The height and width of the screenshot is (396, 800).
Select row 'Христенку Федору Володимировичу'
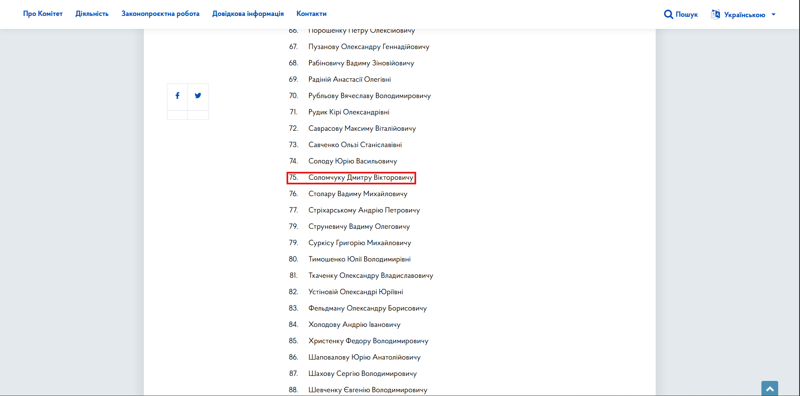pos(368,341)
